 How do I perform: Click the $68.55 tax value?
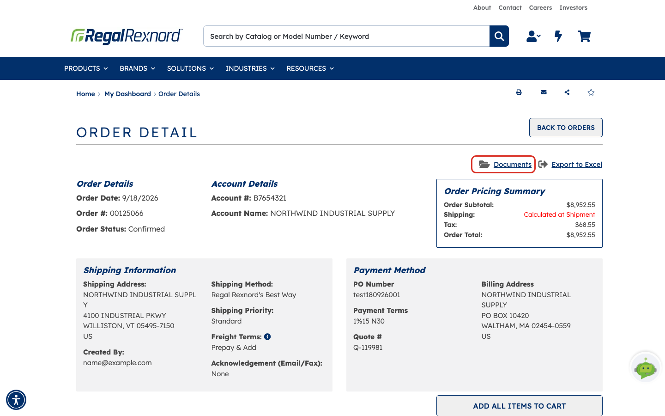[585, 225]
